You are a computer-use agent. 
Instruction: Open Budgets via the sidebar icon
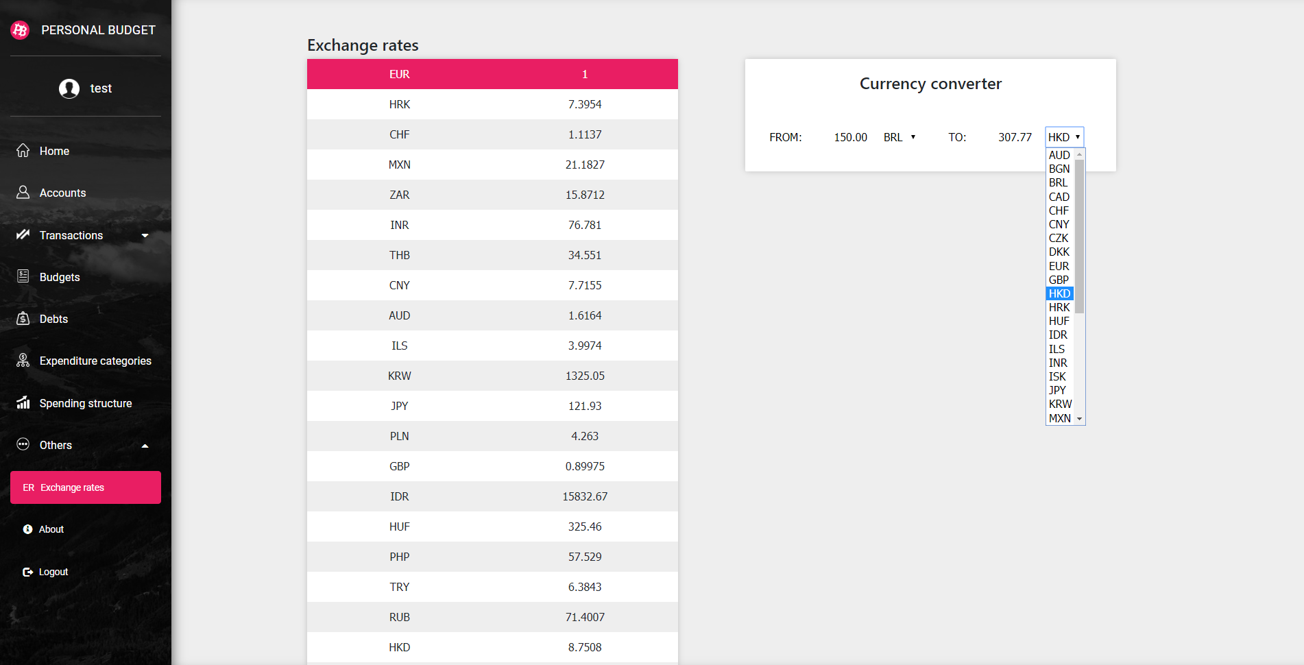click(x=23, y=276)
